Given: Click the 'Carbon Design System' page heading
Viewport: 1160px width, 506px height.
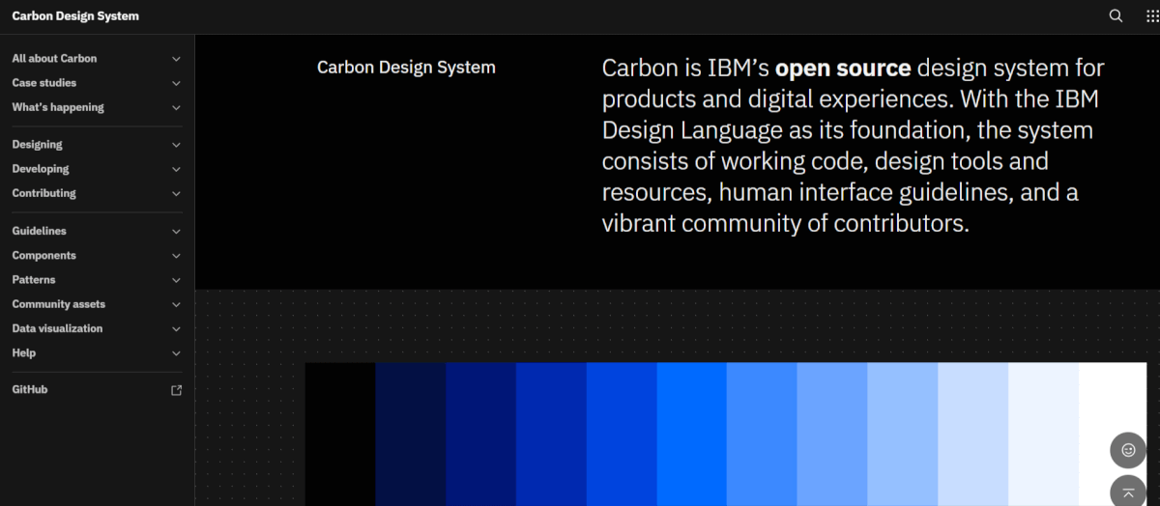Looking at the screenshot, I should point(406,68).
